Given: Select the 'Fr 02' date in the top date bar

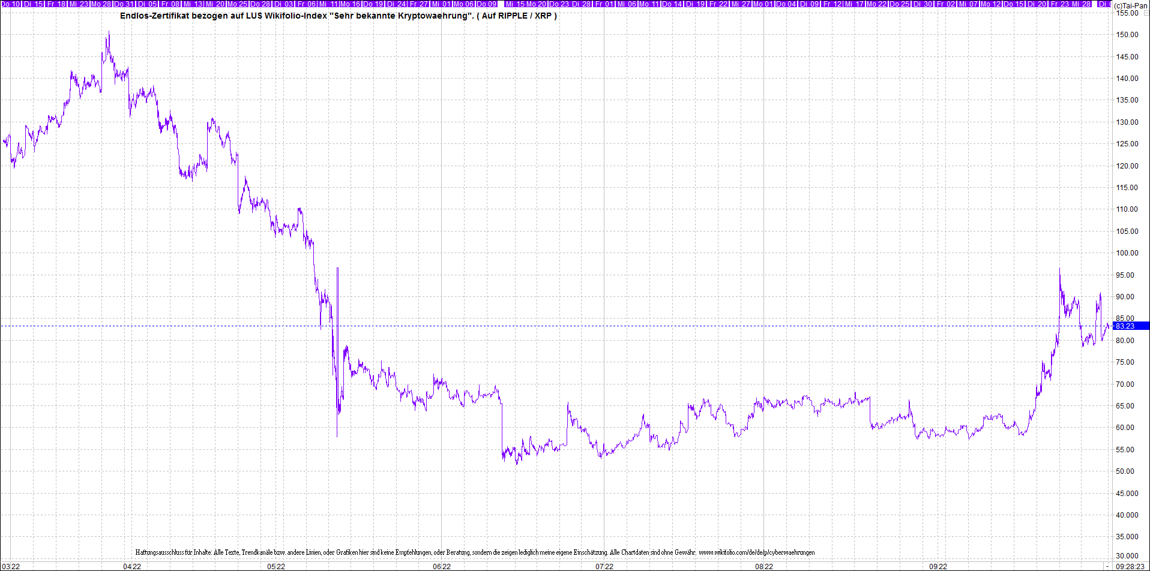Looking at the screenshot, I should [x=946, y=4].
